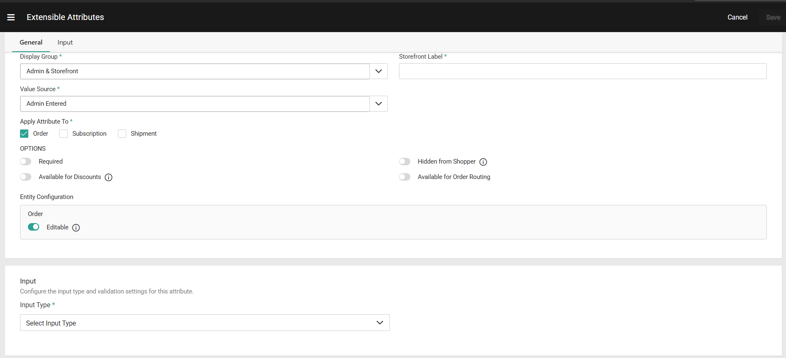Toggle the Required switch
Image resolution: width=786 pixels, height=358 pixels.
pos(26,162)
